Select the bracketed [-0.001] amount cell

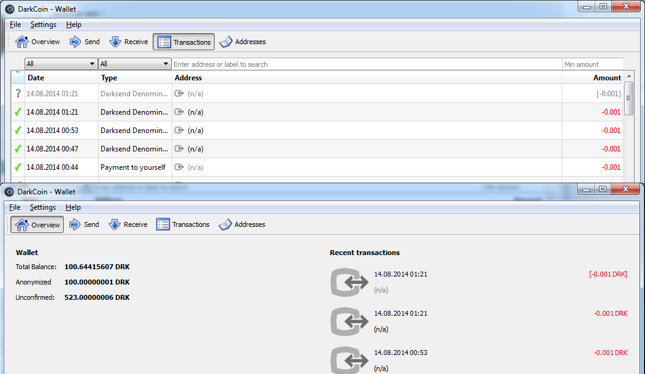[593, 94]
